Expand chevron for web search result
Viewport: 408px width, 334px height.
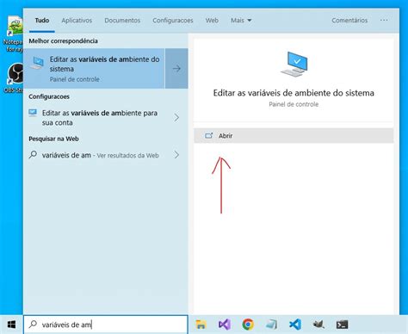tap(176, 155)
